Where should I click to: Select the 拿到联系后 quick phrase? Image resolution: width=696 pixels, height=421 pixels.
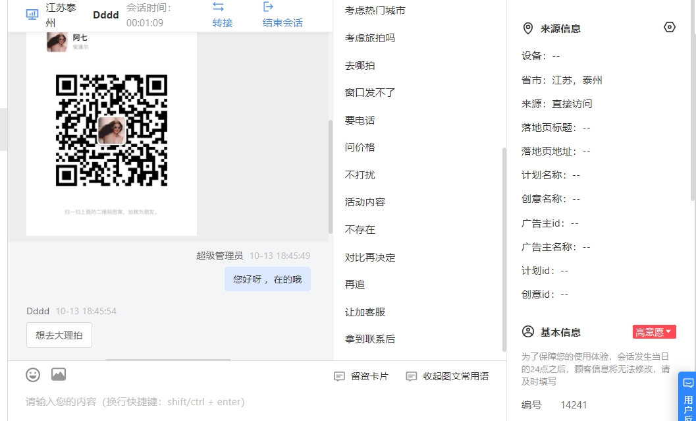(370, 339)
